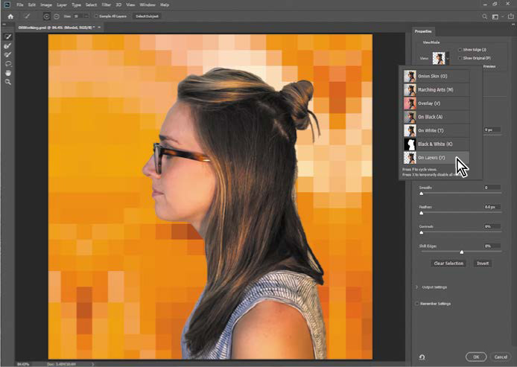Expand the Output Settings section
This screenshot has height=367, width=517.
[x=416, y=287]
